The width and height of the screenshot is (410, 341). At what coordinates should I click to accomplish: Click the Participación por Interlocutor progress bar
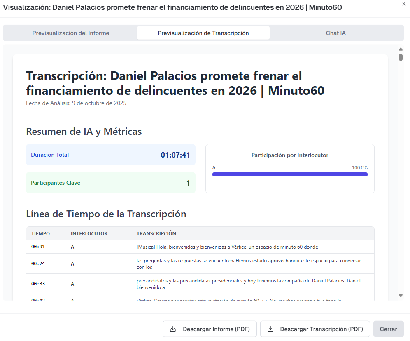pos(290,174)
